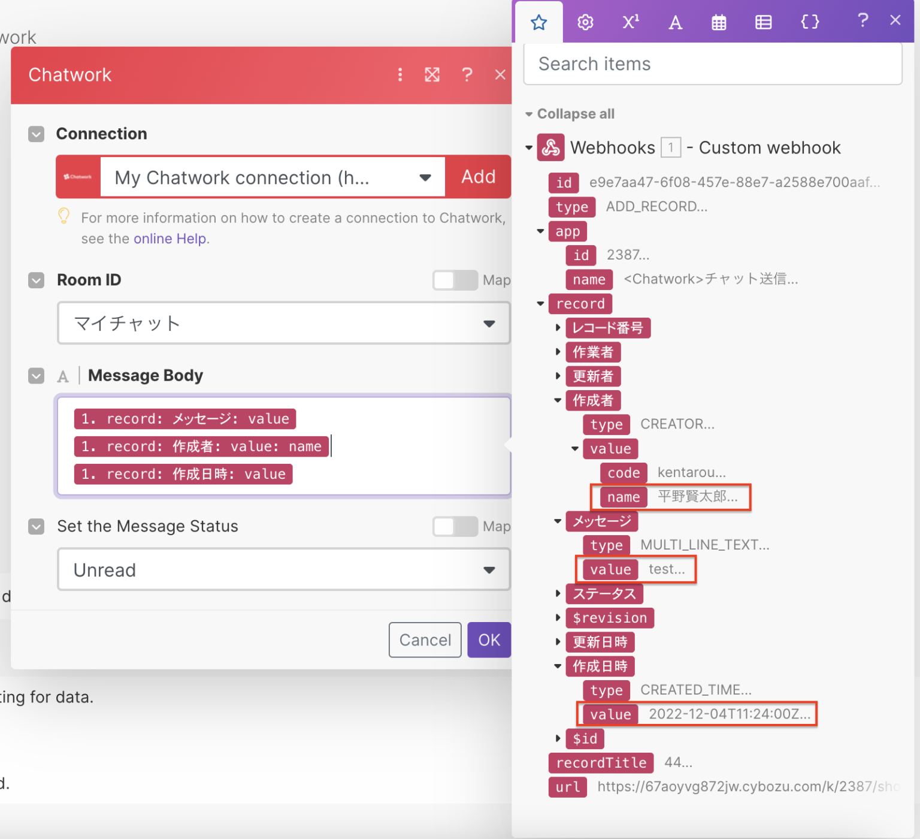Open the settings gear tab in mapping panel
The height and width of the screenshot is (839, 920).
(x=585, y=22)
